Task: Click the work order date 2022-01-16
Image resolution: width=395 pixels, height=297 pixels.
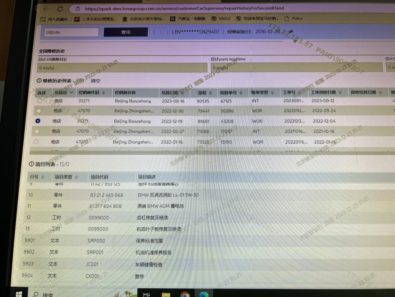Action: click(325, 142)
